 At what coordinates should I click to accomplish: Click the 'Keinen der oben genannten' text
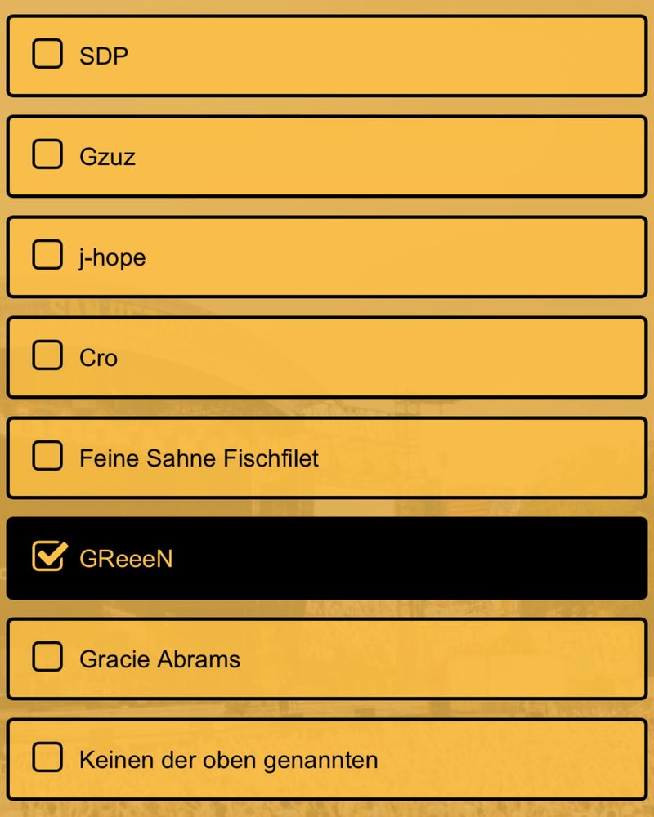pyautogui.click(x=228, y=760)
